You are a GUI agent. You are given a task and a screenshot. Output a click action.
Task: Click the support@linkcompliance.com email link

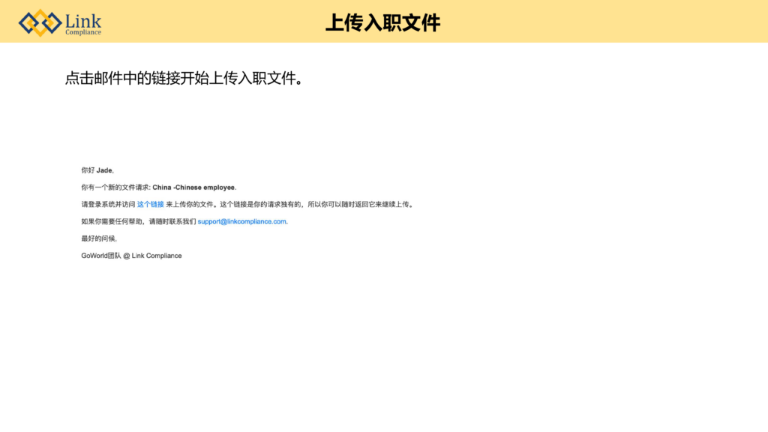[x=241, y=221]
